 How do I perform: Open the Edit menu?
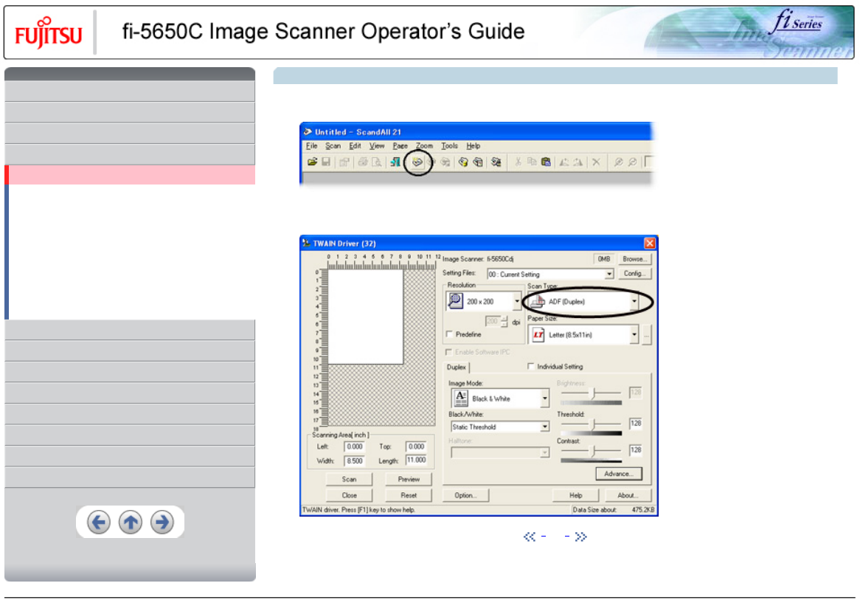[355, 146]
